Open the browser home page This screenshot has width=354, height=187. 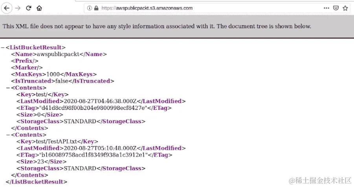tap(39, 8)
